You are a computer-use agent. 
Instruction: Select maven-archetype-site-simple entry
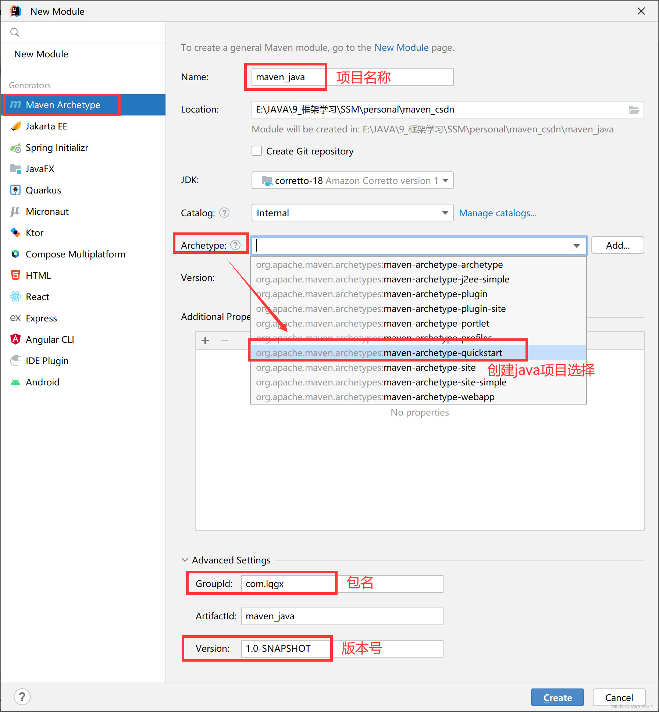coord(418,382)
